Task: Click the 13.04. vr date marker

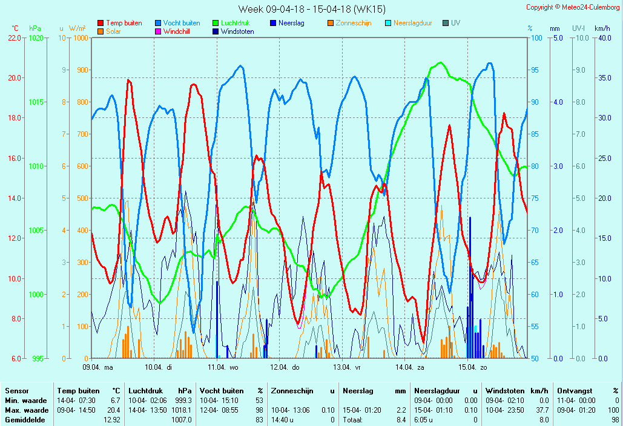Action: [x=349, y=367]
